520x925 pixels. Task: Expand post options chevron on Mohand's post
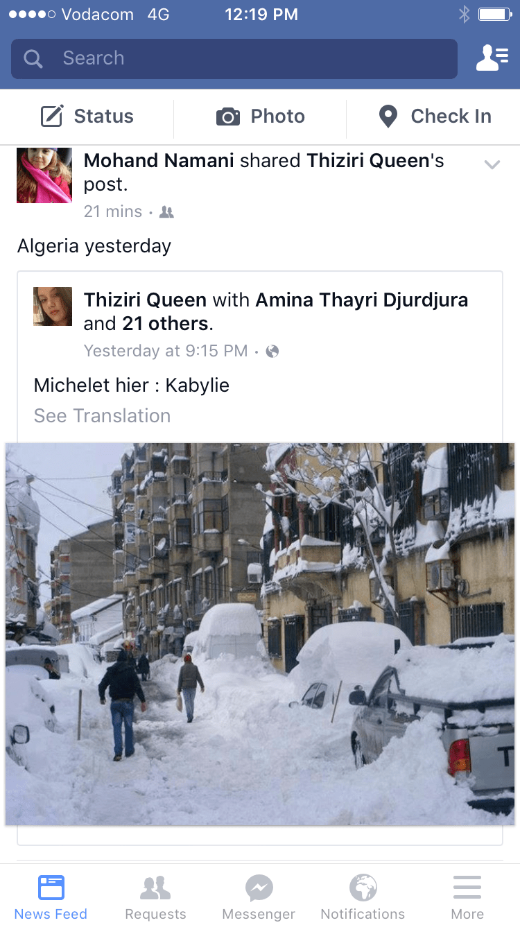pos(492,164)
